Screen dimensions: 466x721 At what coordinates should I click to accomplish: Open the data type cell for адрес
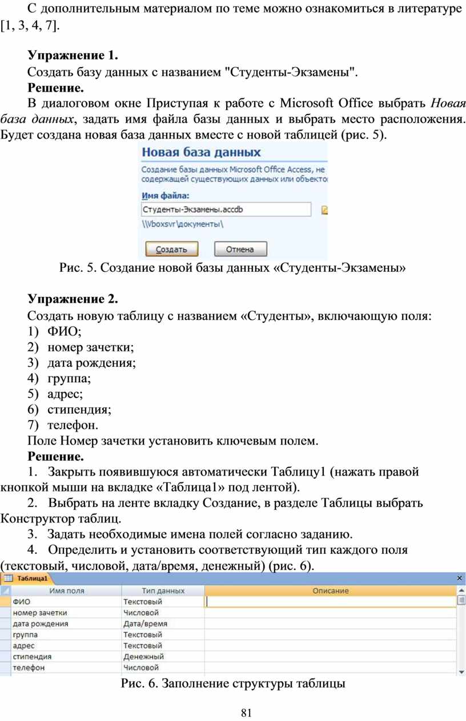(x=163, y=645)
